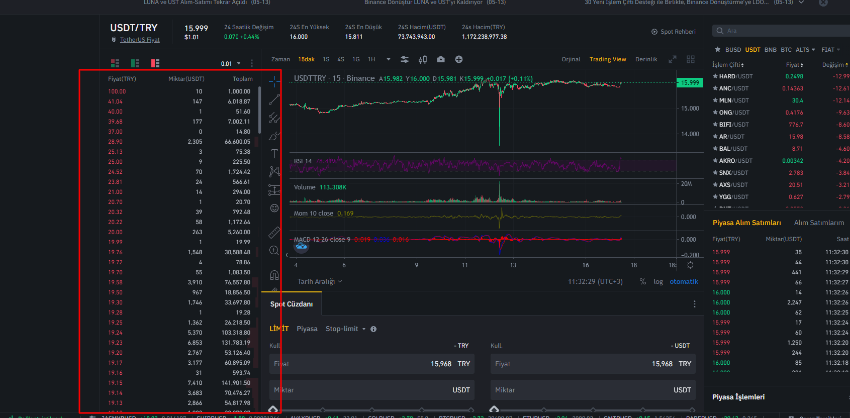
Task: Toggle log scale on chart
Action: (658, 282)
